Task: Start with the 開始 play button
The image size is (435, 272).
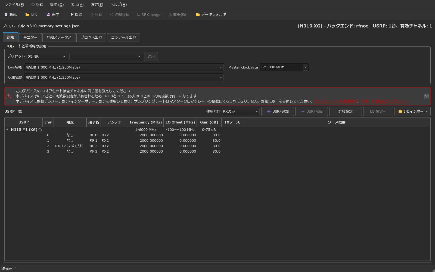Action: coord(76,15)
